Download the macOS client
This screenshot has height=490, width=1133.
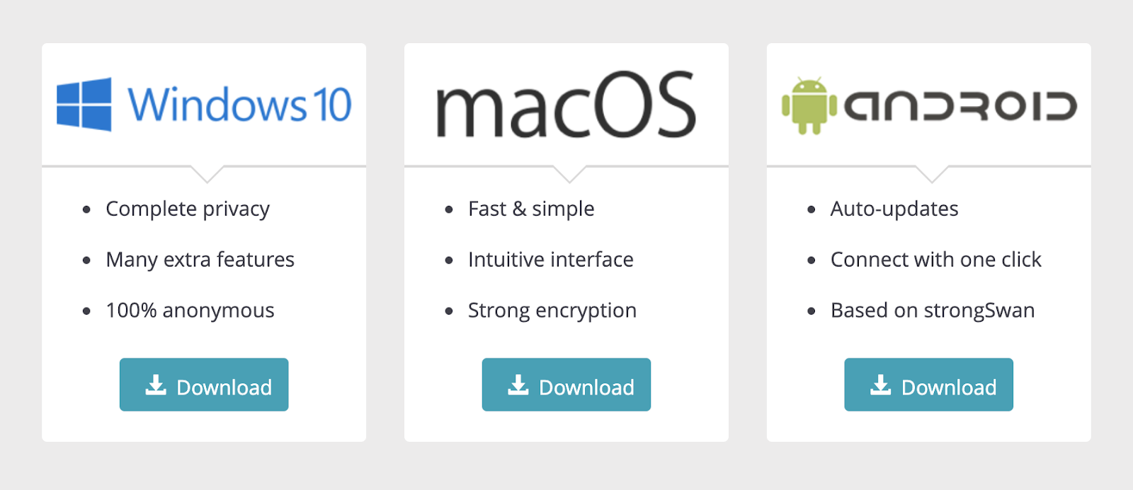click(566, 385)
